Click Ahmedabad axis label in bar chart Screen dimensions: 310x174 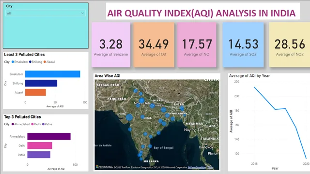coord(17,136)
